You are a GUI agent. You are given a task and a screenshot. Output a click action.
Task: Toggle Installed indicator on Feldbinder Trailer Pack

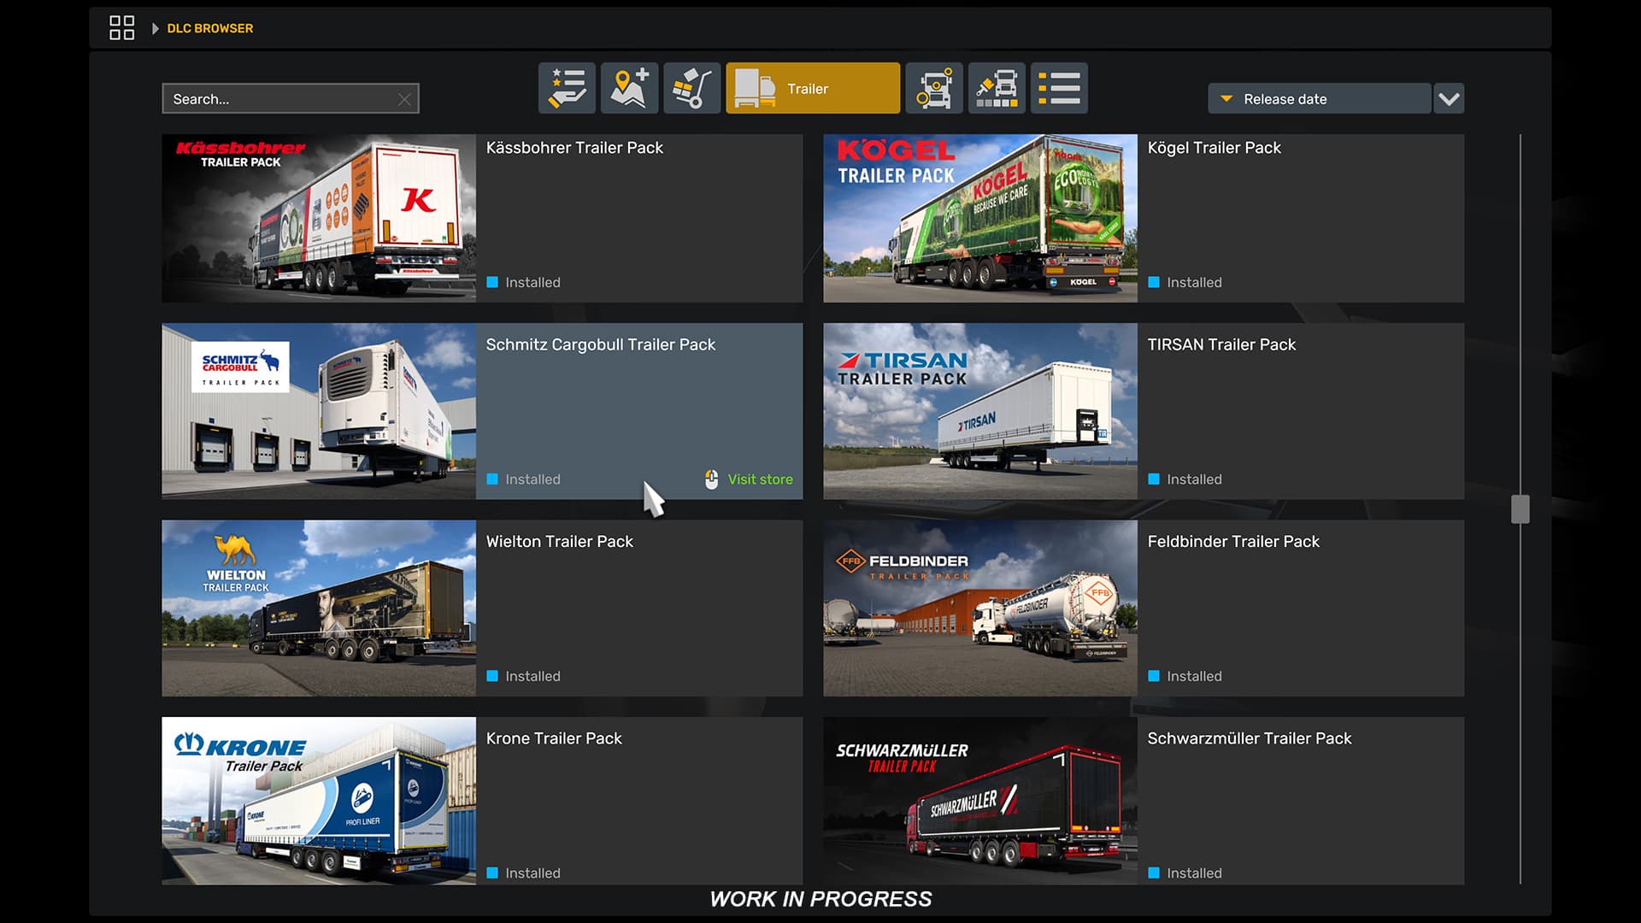(x=1154, y=676)
